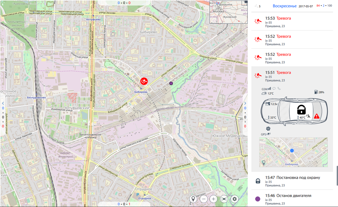This screenshot has width=338, height=207.
Task: Click the engine thermometer icon showing 33°C
Action: click(268, 117)
